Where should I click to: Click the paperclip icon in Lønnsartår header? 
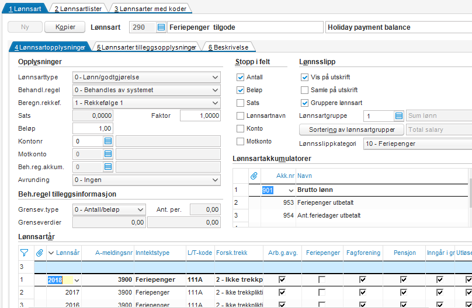(40, 253)
